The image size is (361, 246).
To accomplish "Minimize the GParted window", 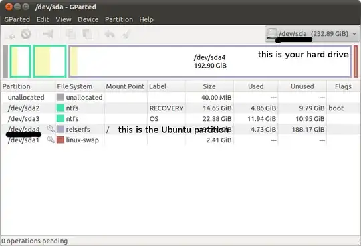I will [x=17, y=7].
